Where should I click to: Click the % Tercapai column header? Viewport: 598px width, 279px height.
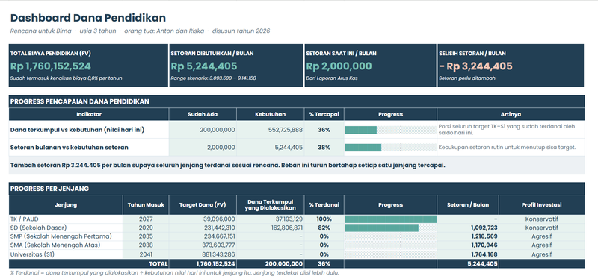[324, 114]
